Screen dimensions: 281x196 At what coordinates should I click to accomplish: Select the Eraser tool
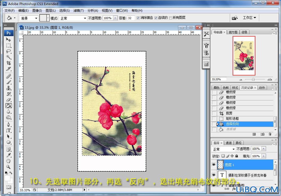pyautogui.click(x=8, y=100)
